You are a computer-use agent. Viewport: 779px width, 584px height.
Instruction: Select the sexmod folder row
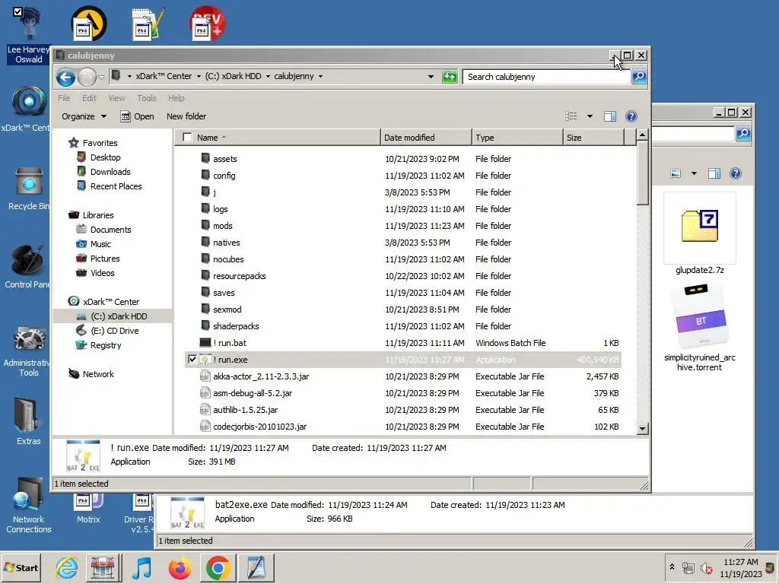click(x=403, y=309)
